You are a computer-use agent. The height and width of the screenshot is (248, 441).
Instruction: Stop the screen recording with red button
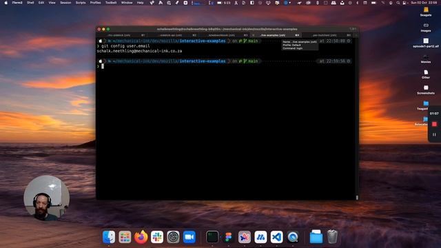tap(434, 124)
